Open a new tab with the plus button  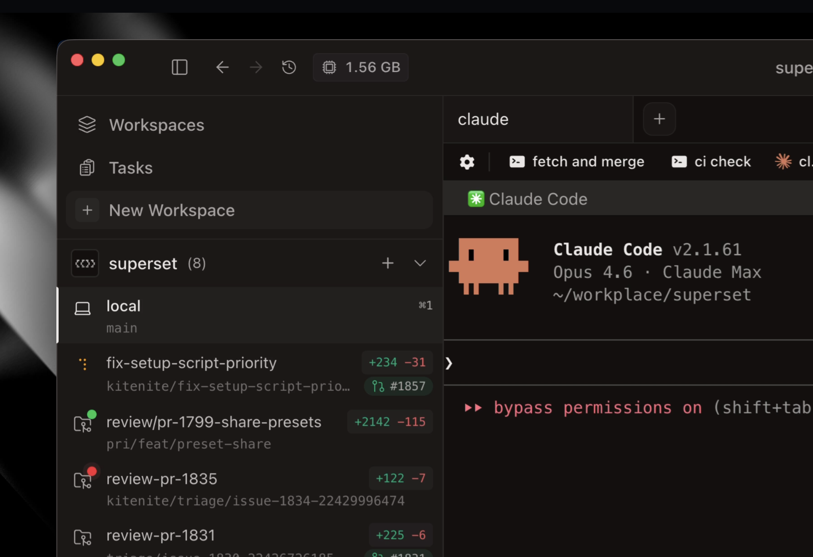pyautogui.click(x=659, y=119)
